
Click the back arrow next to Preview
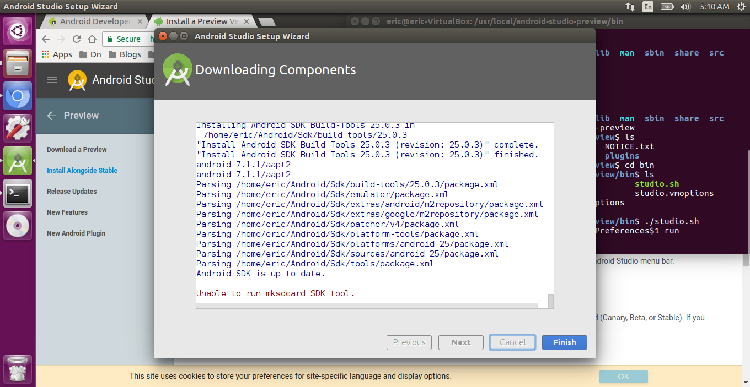[x=51, y=116]
